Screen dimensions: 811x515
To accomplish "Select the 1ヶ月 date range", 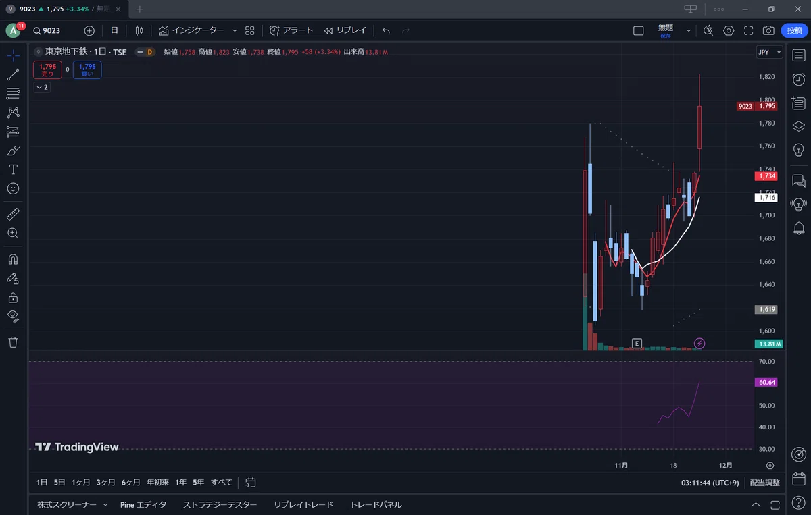I will pyautogui.click(x=80, y=483).
